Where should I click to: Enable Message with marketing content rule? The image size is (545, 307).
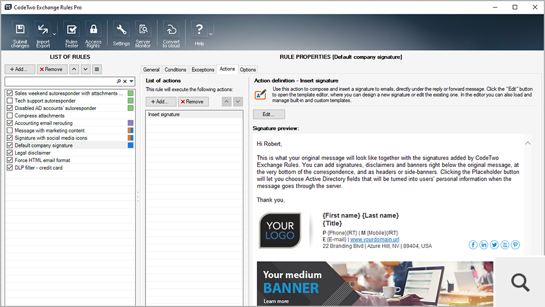10,130
